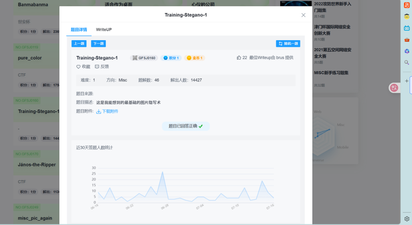
Task: Download the attachment via 下载附件
Action: [x=107, y=111]
